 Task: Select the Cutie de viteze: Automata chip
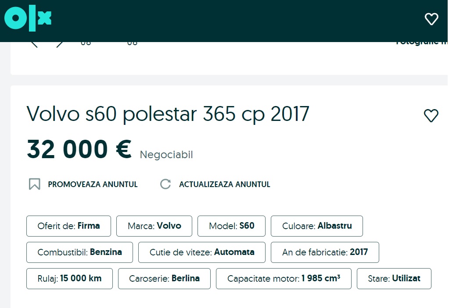(x=201, y=252)
